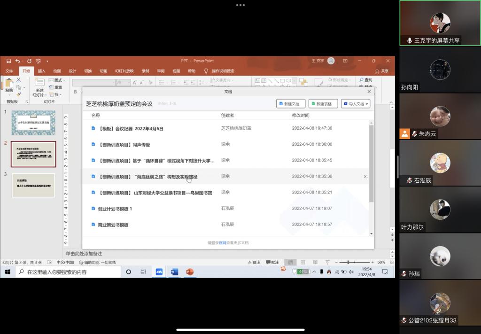This screenshot has height=334, width=481.
Task: Click the Save icon in quick access toolbar
Action: point(8,61)
